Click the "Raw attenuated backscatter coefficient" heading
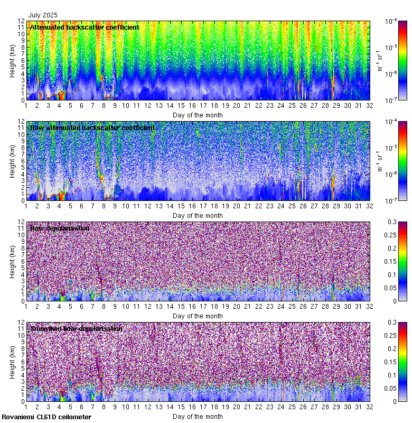This screenshot has width=412, height=423. tap(92, 128)
